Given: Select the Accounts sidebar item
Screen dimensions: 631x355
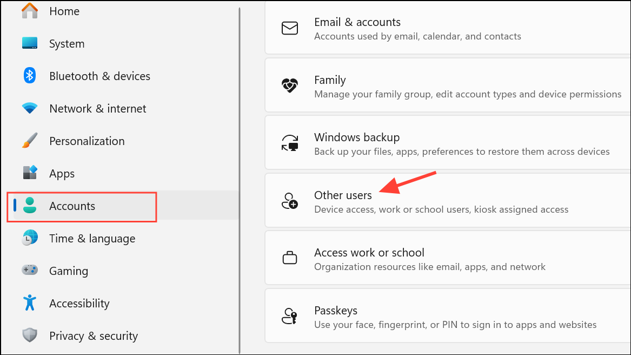Looking at the screenshot, I should coord(72,206).
